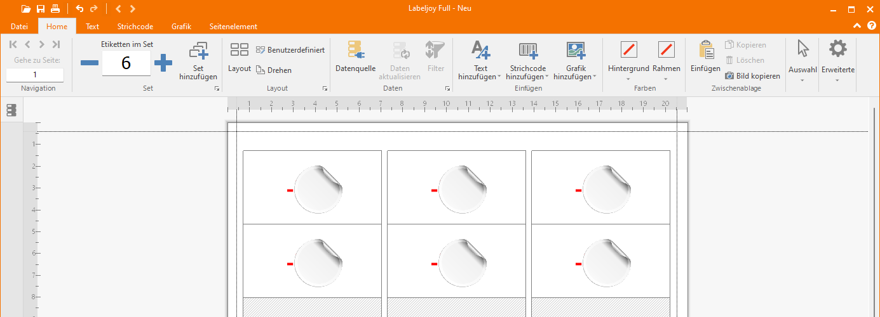Click Löschen in Zwischenablage group

pyautogui.click(x=745, y=60)
